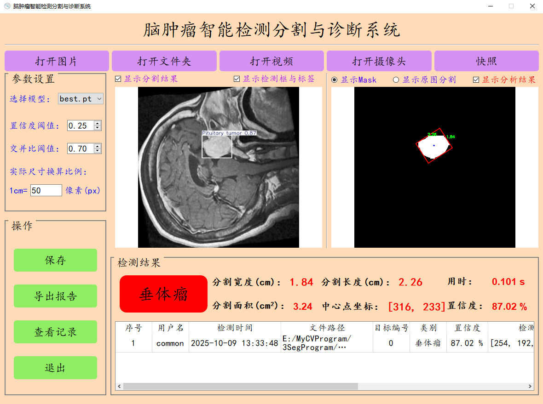Click the segmented MRI image preview
The image size is (543, 404).
(219, 167)
